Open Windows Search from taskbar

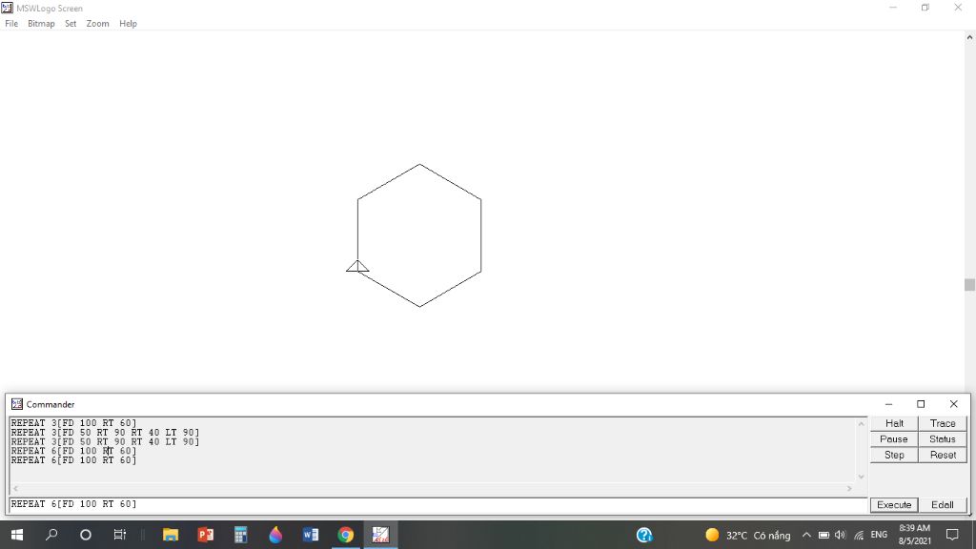(x=51, y=535)
